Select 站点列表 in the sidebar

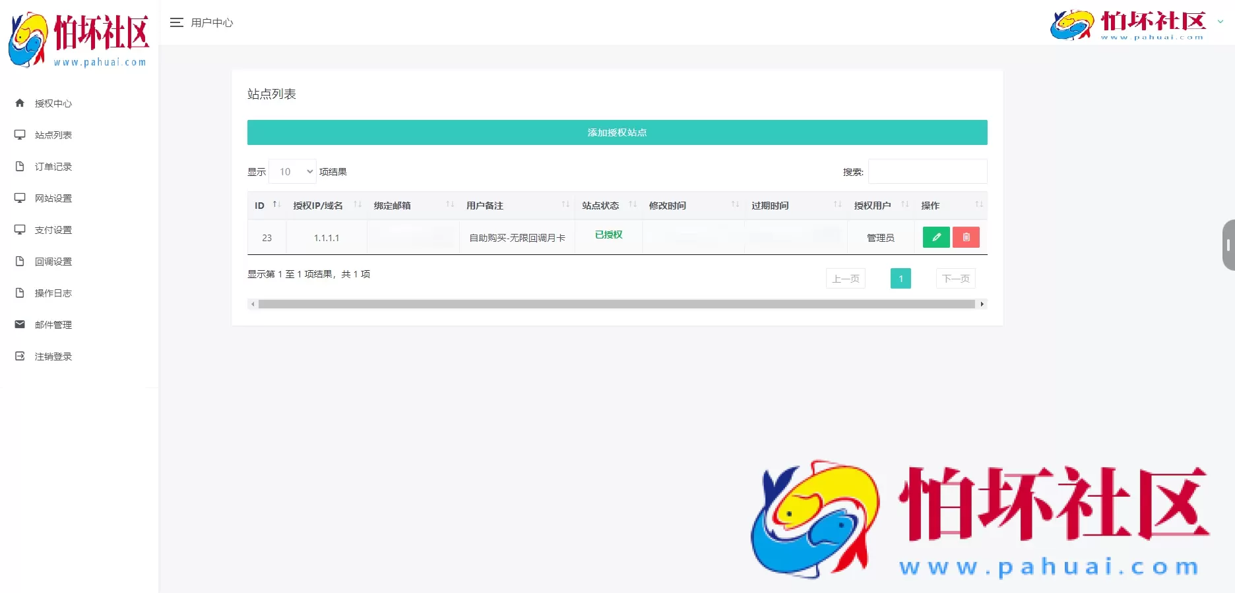click(53, 134)
